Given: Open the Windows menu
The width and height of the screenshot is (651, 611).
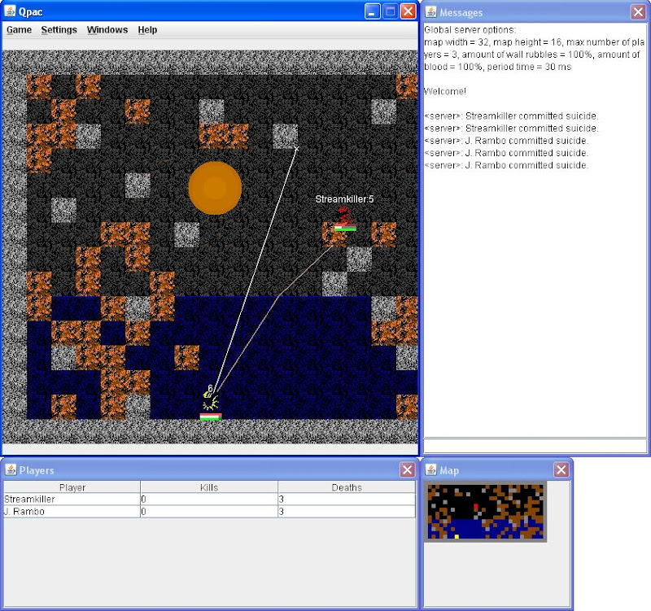Looking at the screenshot, I should pos(107,29).
